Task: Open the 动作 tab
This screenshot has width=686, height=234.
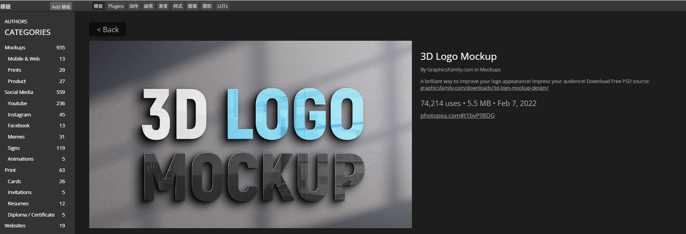Action: click(x=134, y=6)
